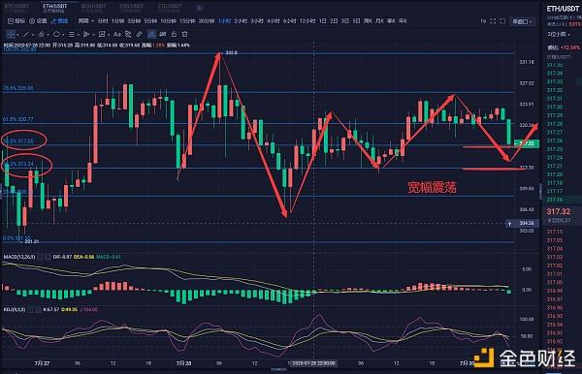Expand the crosshair tool dropdown arrow
This screenshot has width=582, height=374.
coord(17,35)
